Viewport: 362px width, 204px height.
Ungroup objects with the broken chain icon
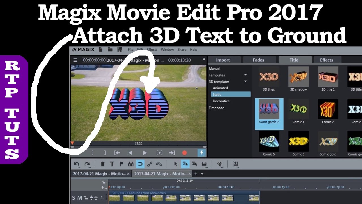click(x=159, y=164)
